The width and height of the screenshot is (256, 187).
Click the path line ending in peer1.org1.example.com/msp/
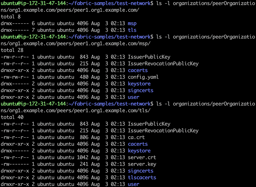pos(76,43)
